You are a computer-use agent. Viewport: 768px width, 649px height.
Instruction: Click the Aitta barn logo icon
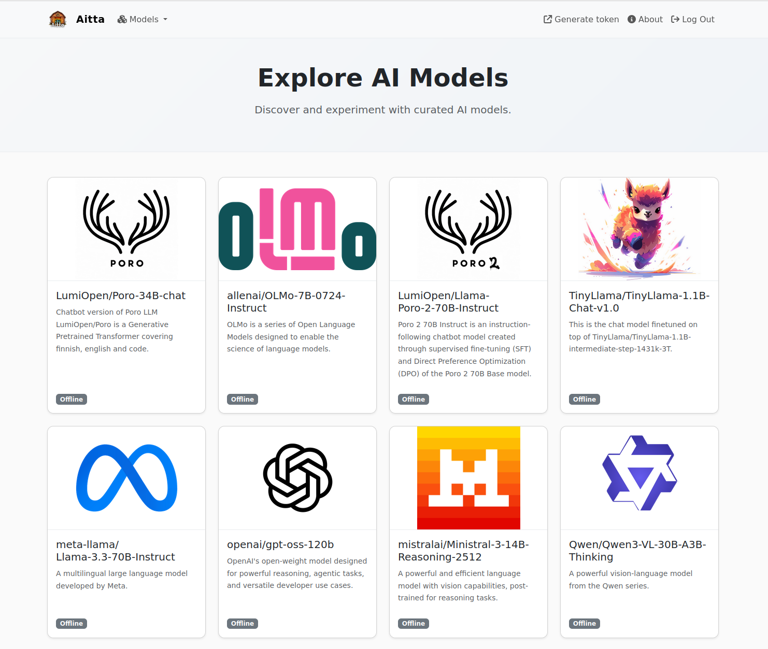[58, 19]
